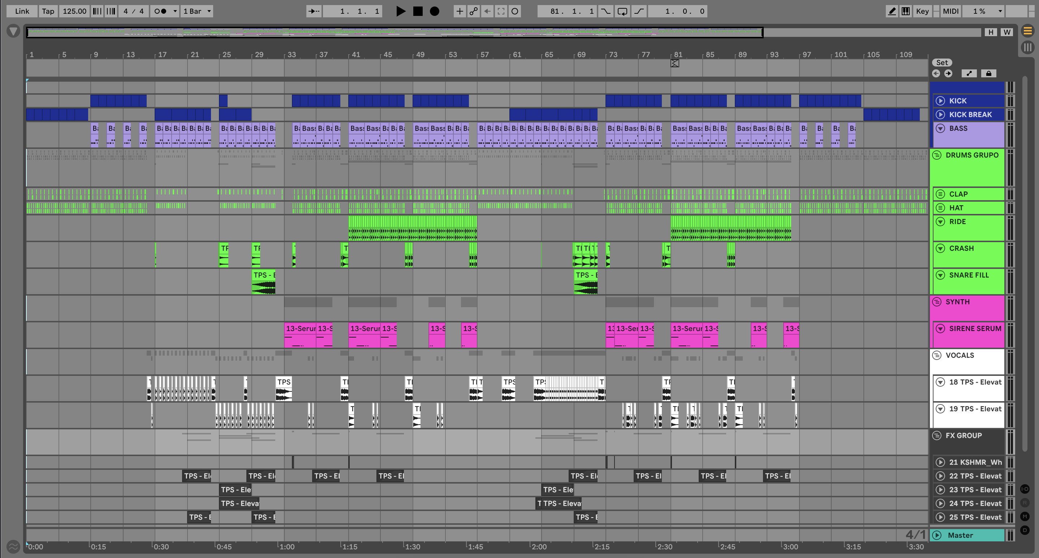This screenshot has height=558, width=1039.
Task: Toggle Optimize Arrangement Height H button
Action: point(991,32)
